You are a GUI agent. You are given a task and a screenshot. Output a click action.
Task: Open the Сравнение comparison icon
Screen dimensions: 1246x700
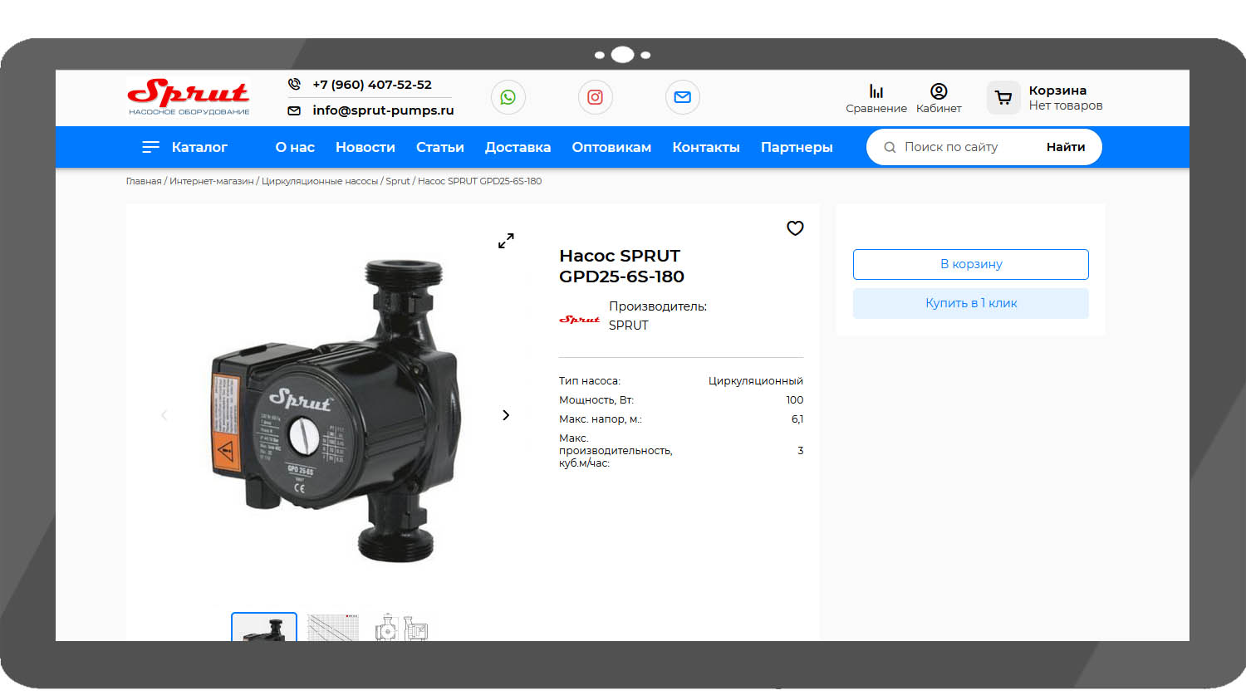coord(876,91)
